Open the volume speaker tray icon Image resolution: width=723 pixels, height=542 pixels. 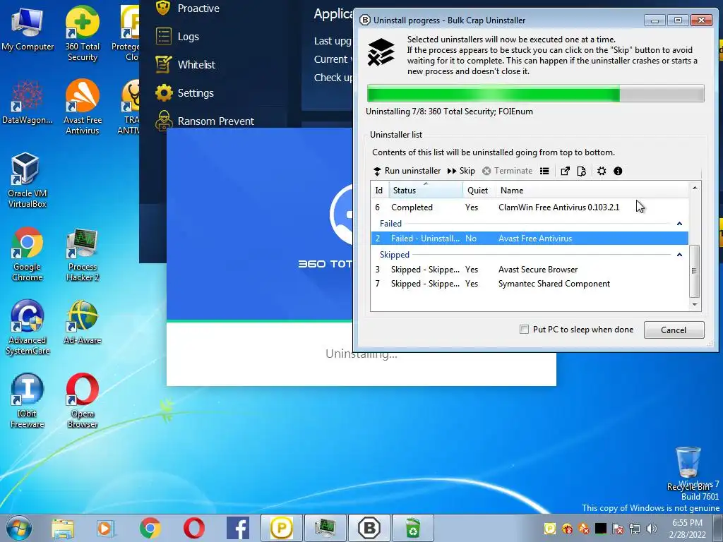[x=652, y=528]
